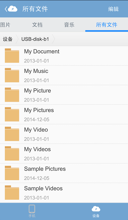The height and width of the screenshot is (220, 128).
Task: Switch to the 图片 tab
Action: pyautogui.click(x=5, y=25)
